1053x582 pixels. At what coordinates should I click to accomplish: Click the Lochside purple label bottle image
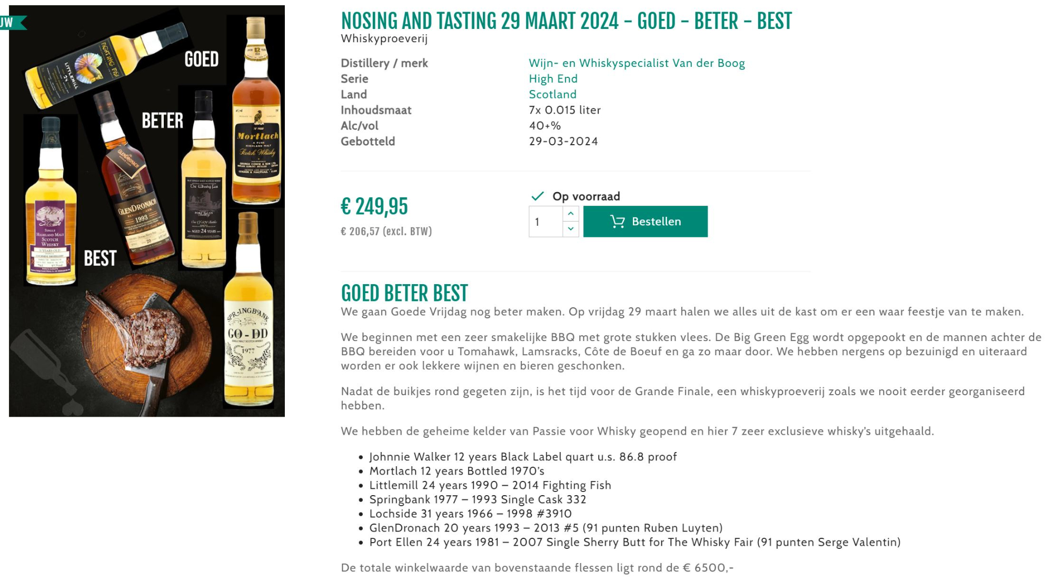point(51,203)
